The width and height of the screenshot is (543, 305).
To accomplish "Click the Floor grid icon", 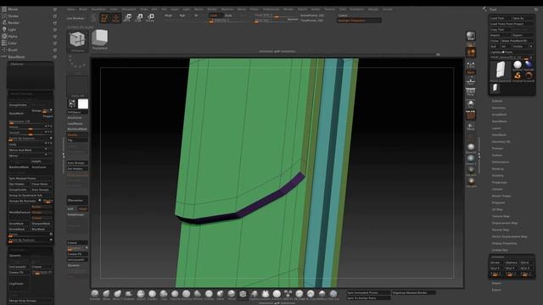I will (x=471, y=82).
